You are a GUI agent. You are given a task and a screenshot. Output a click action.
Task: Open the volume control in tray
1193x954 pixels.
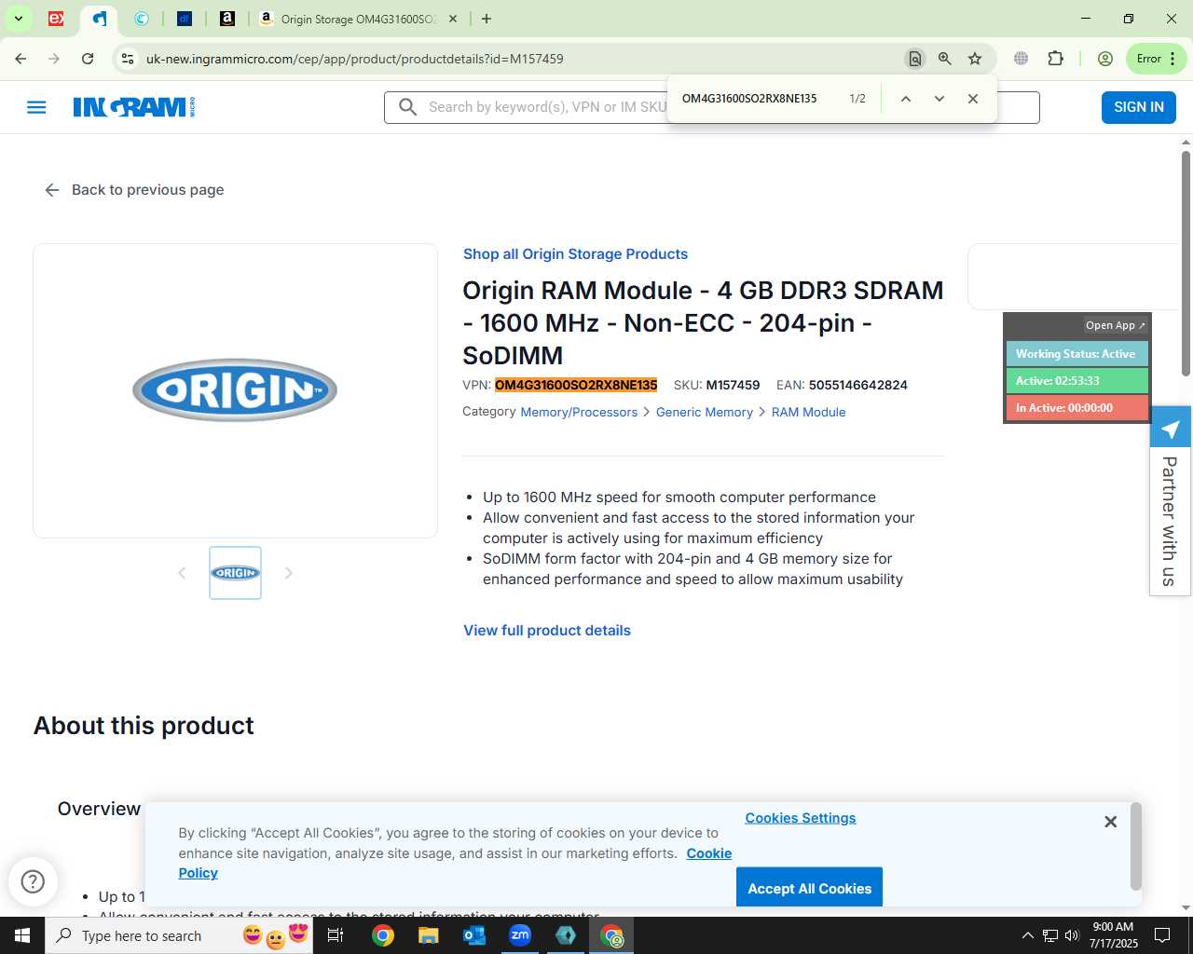coord(1072,935)
